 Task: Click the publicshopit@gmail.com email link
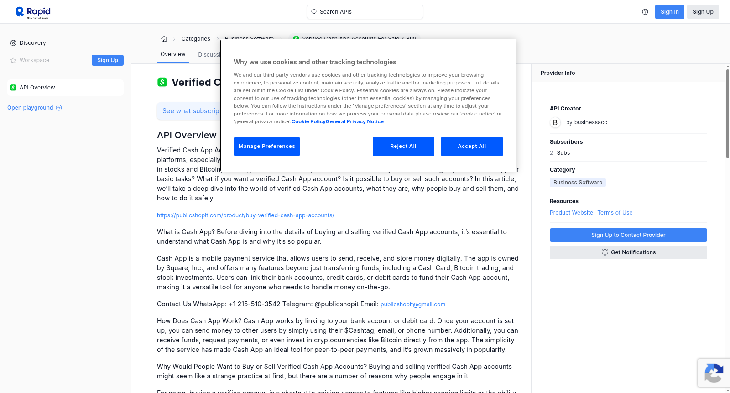pyautogui.click(x=413, y=304)
